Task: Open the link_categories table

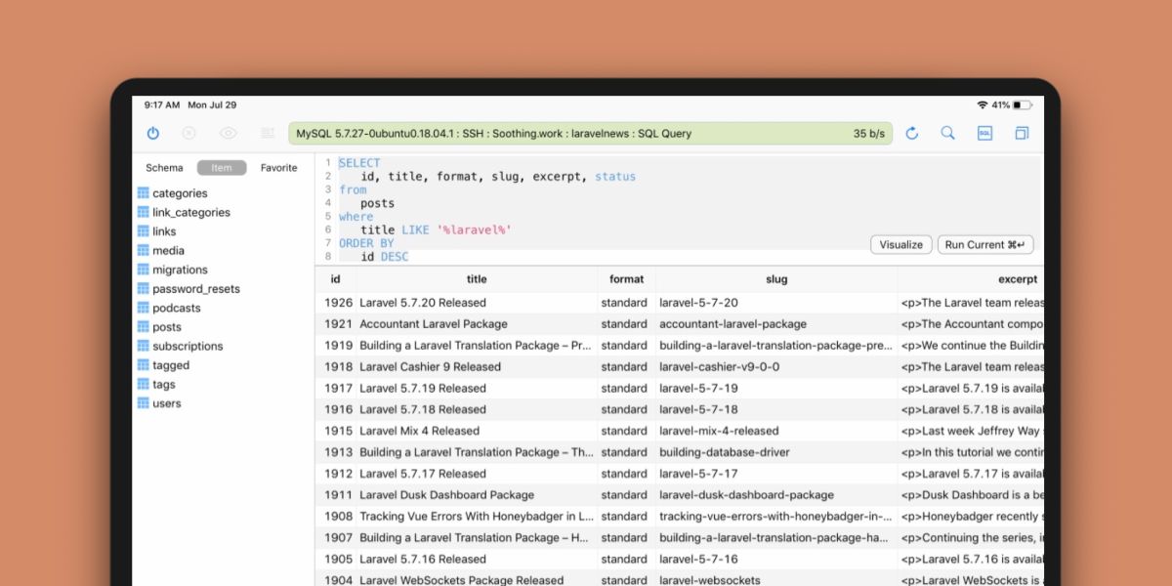Action: coord(191,213)
